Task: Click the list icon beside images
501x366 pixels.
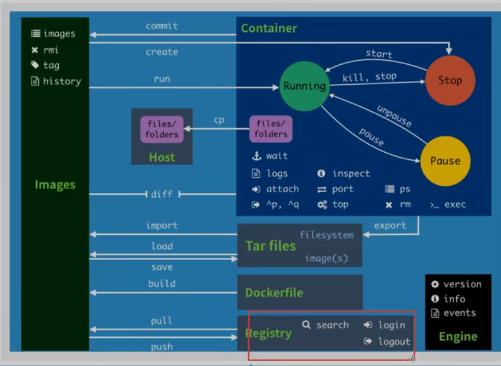Action: (x=36, y=33)
